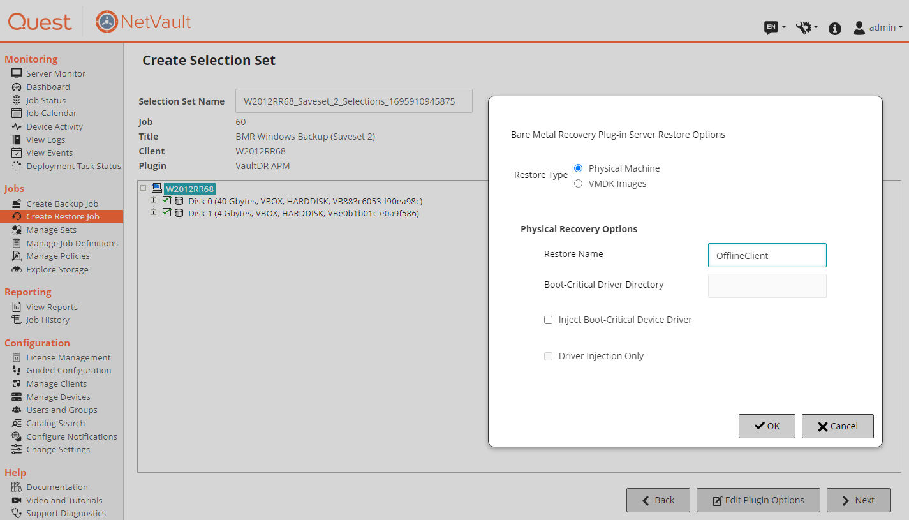Screen dimensions: 909x520
Task: Click the Server Monitor icon in sidebar
Action: (x=17, y=73)
